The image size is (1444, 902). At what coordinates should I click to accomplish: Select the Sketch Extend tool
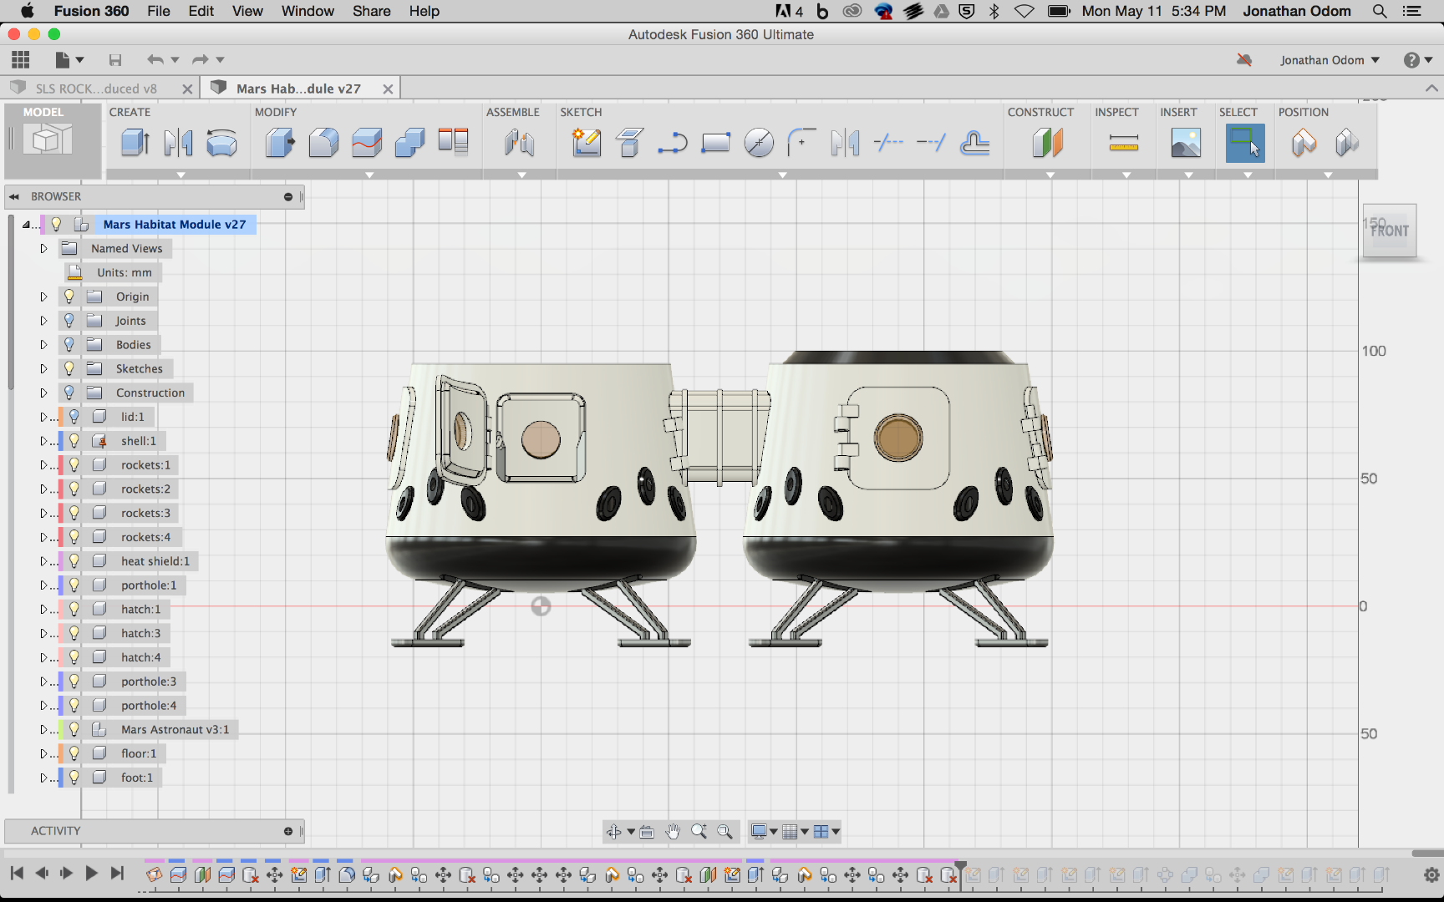[x=931, y=143]
